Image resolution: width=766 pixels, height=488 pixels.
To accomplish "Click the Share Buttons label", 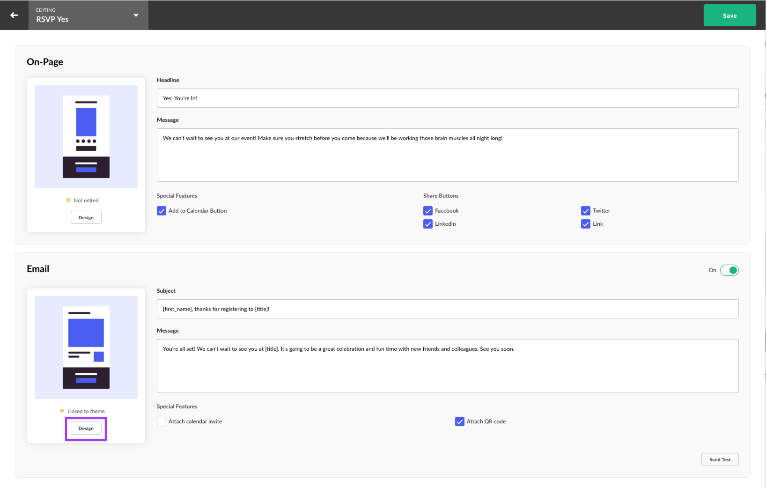I will tap(441, 196).
